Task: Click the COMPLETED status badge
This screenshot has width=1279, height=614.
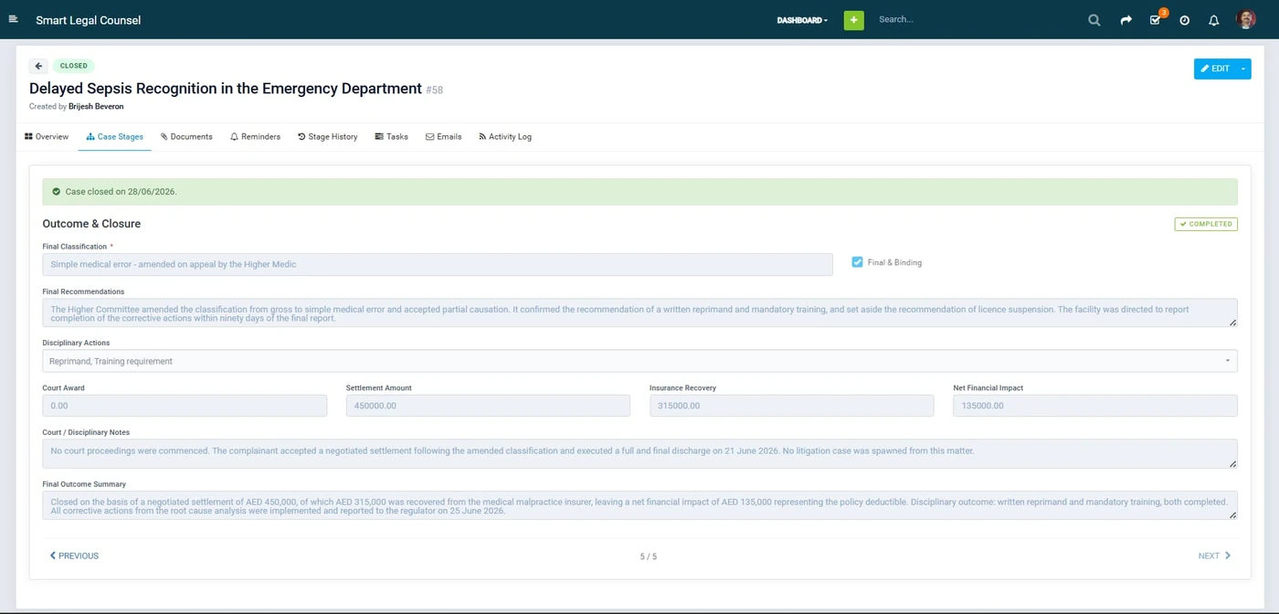Action: click(1206, 224)
